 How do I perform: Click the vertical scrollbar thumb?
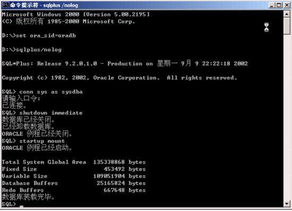tap(287, 26)
